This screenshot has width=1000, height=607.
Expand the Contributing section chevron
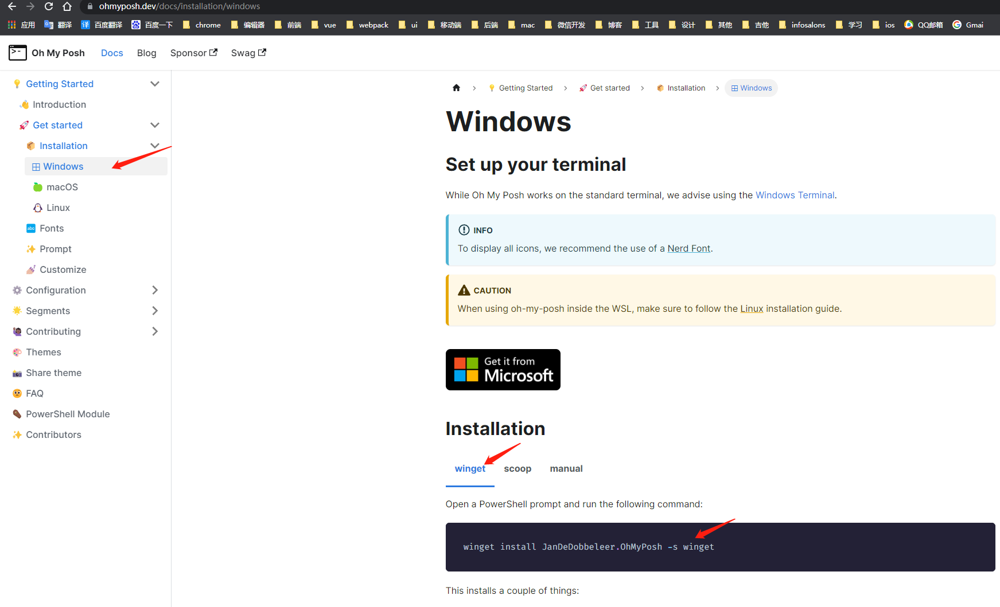coord(154,331)
